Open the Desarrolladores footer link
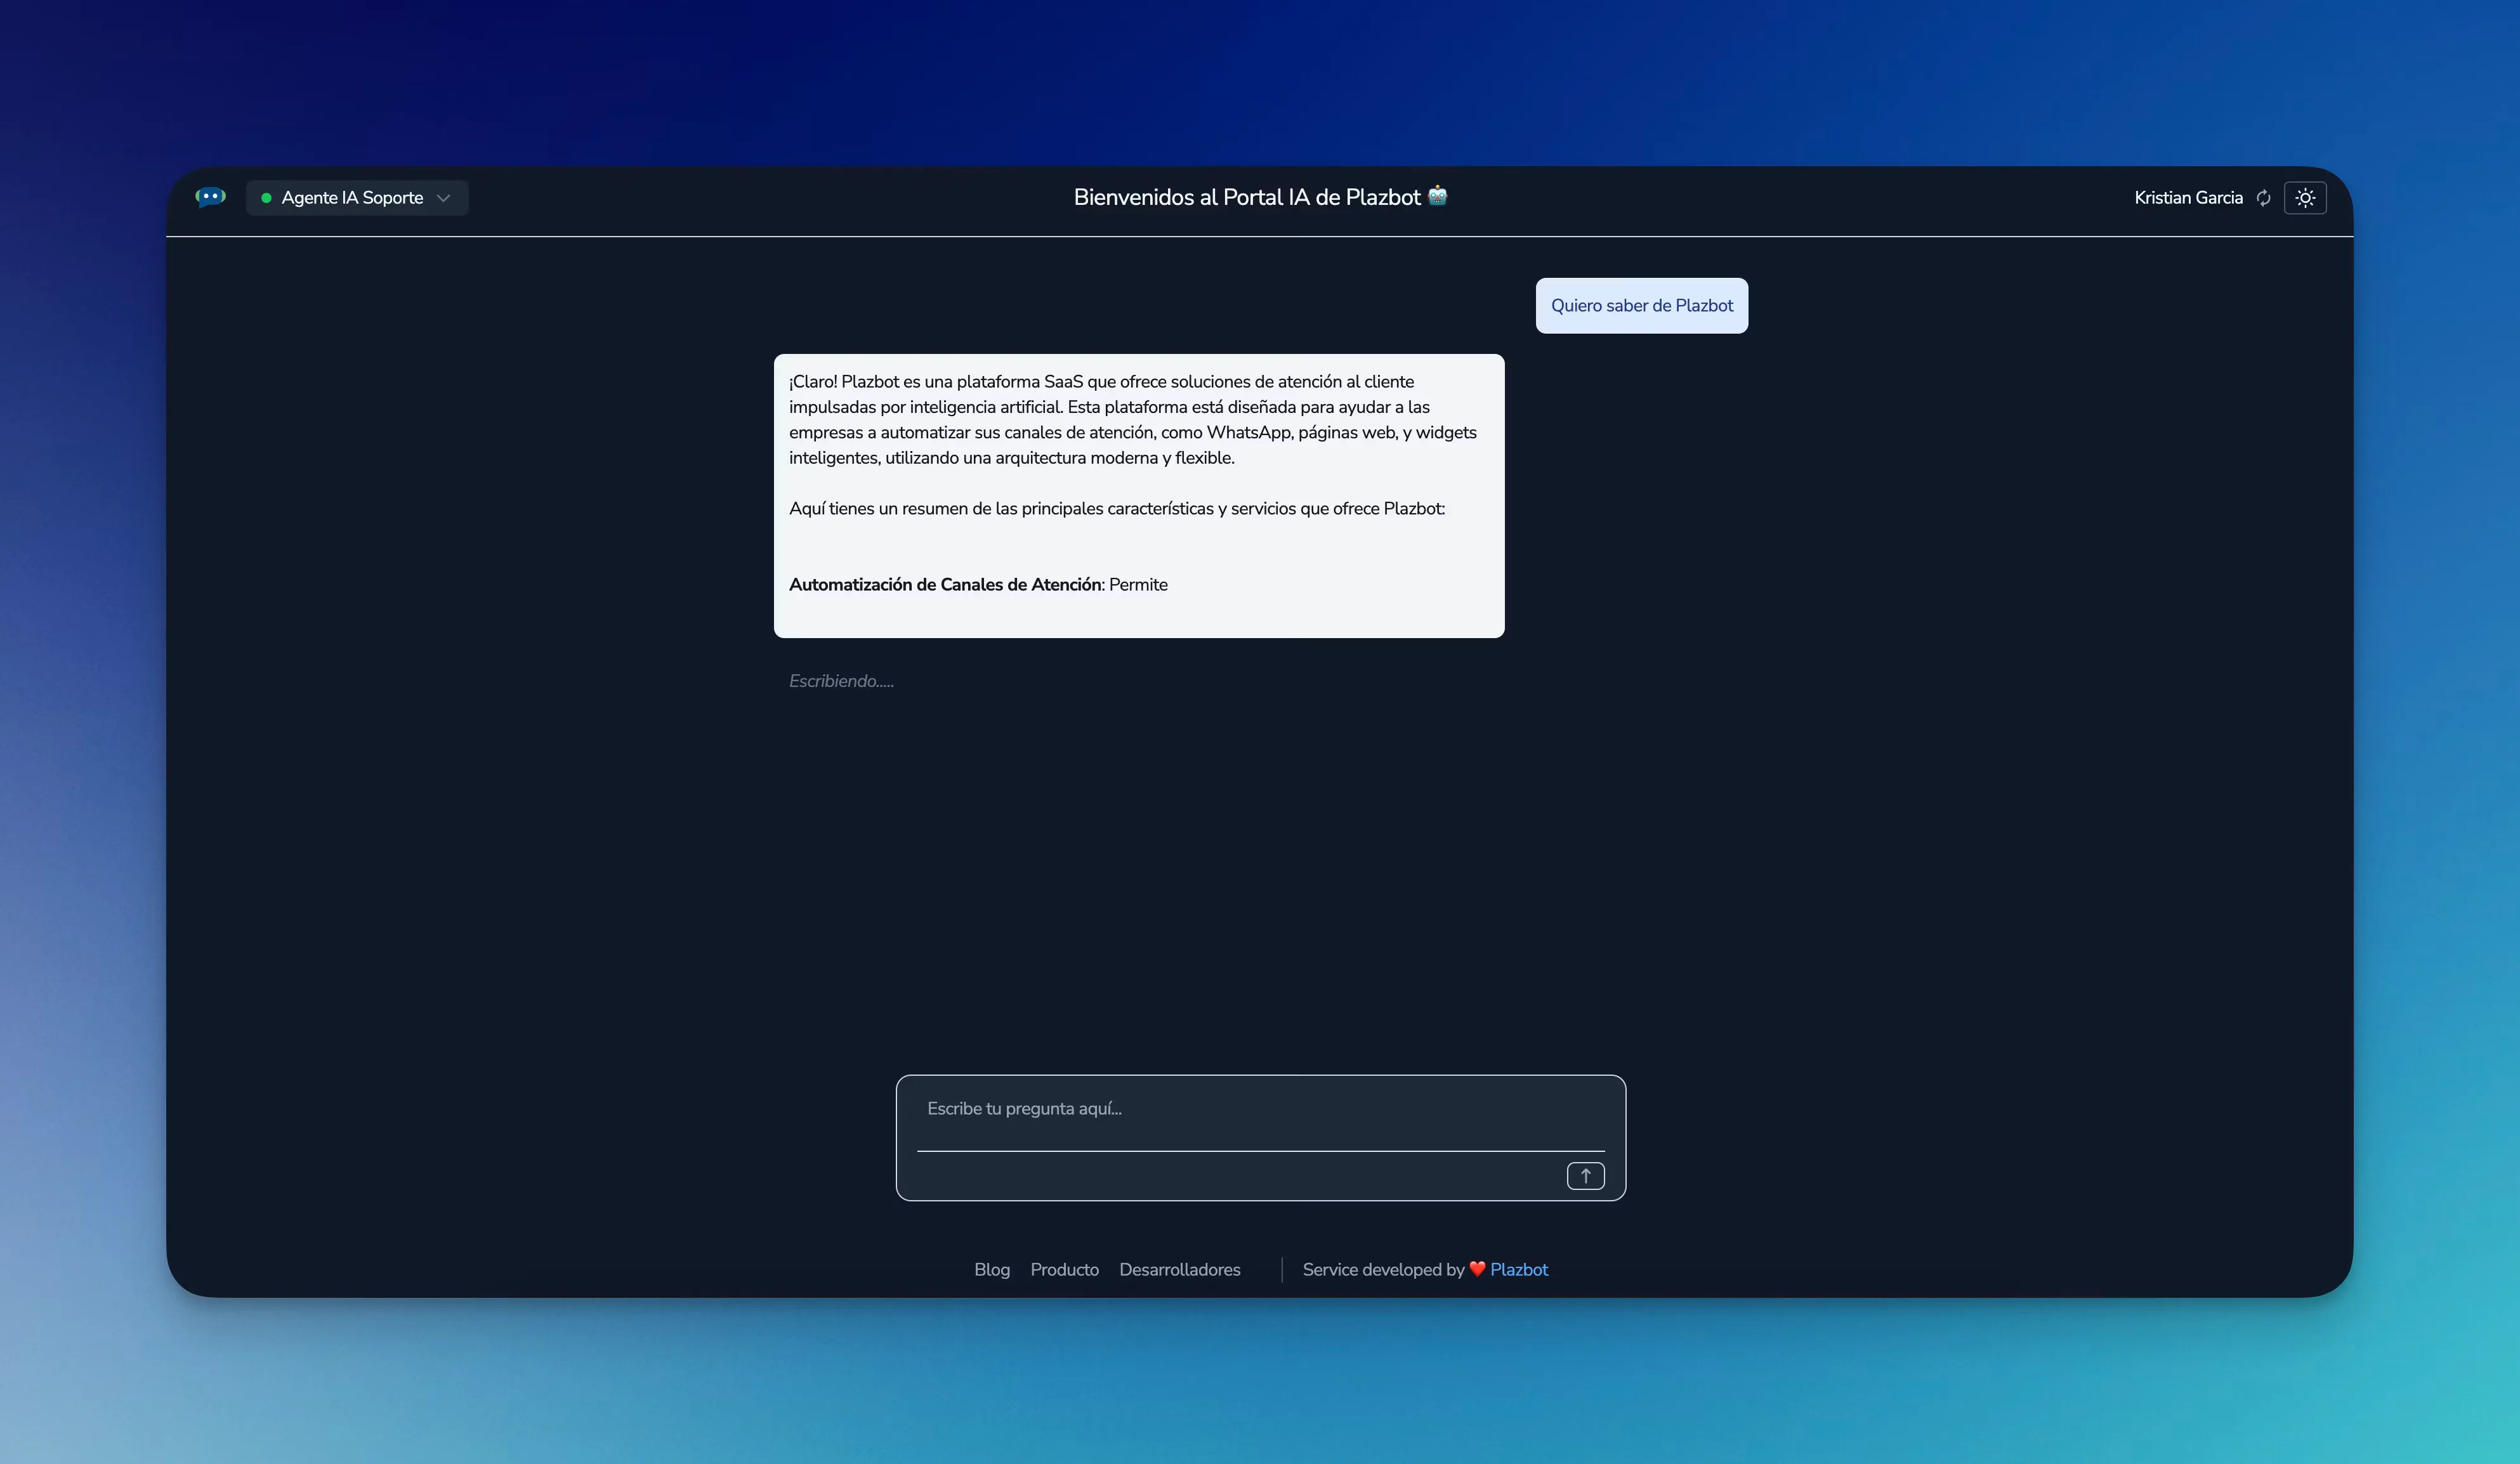The height and width of the screenshot is (1464, 2520). (1179, 1269)
